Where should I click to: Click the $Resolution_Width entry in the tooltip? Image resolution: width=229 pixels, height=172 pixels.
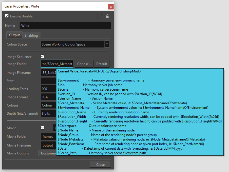click(139, 117)
